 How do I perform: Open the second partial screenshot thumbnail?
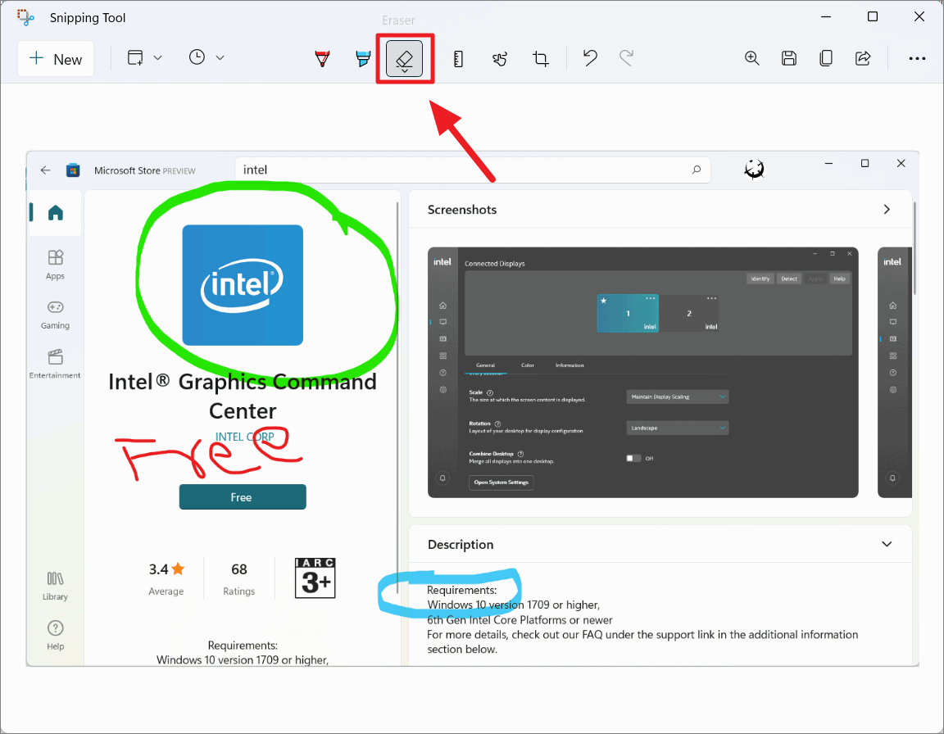coord(895,373)
